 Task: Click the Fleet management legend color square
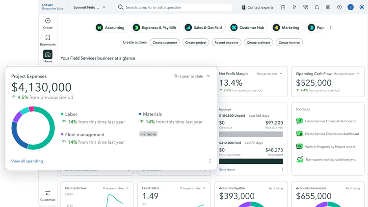[x=62, y=134]
